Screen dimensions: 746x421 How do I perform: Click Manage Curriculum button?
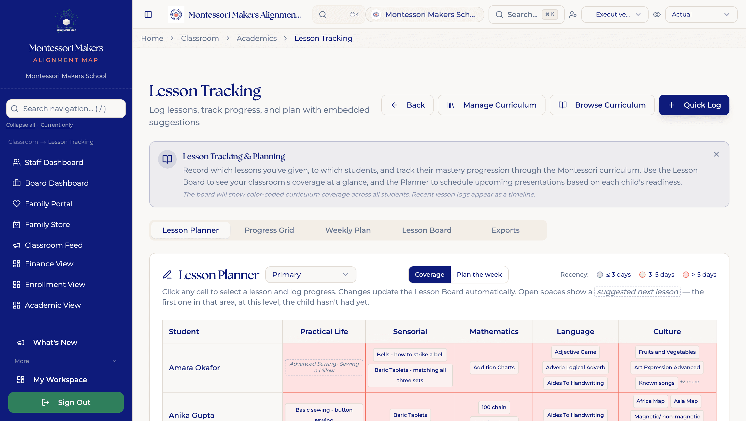click(491, 105)
